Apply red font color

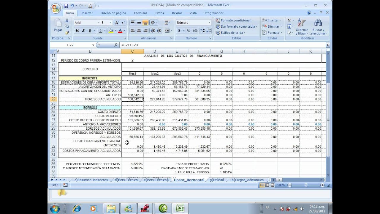pos(120,31)
